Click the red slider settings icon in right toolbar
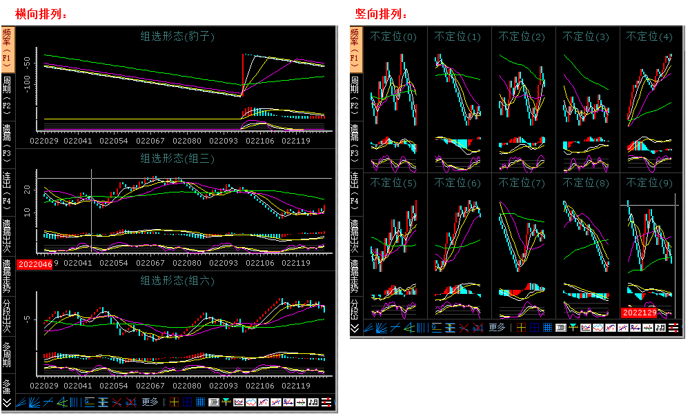The width and height of the screenshot is (690, 414). click(673, 328)
